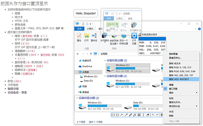This screenshot has height=126, width=203.
Task: Click the properties icon in title bar
Action: tap(83, 24)
